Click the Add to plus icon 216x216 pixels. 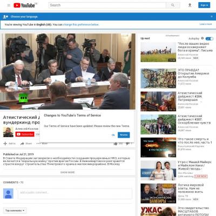point(5,144)
